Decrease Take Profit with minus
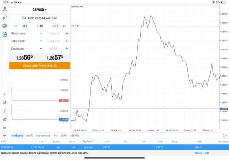The image size is (229, 160). (x=41, y=41)
